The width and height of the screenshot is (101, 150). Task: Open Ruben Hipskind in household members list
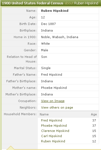coord(53,141)
